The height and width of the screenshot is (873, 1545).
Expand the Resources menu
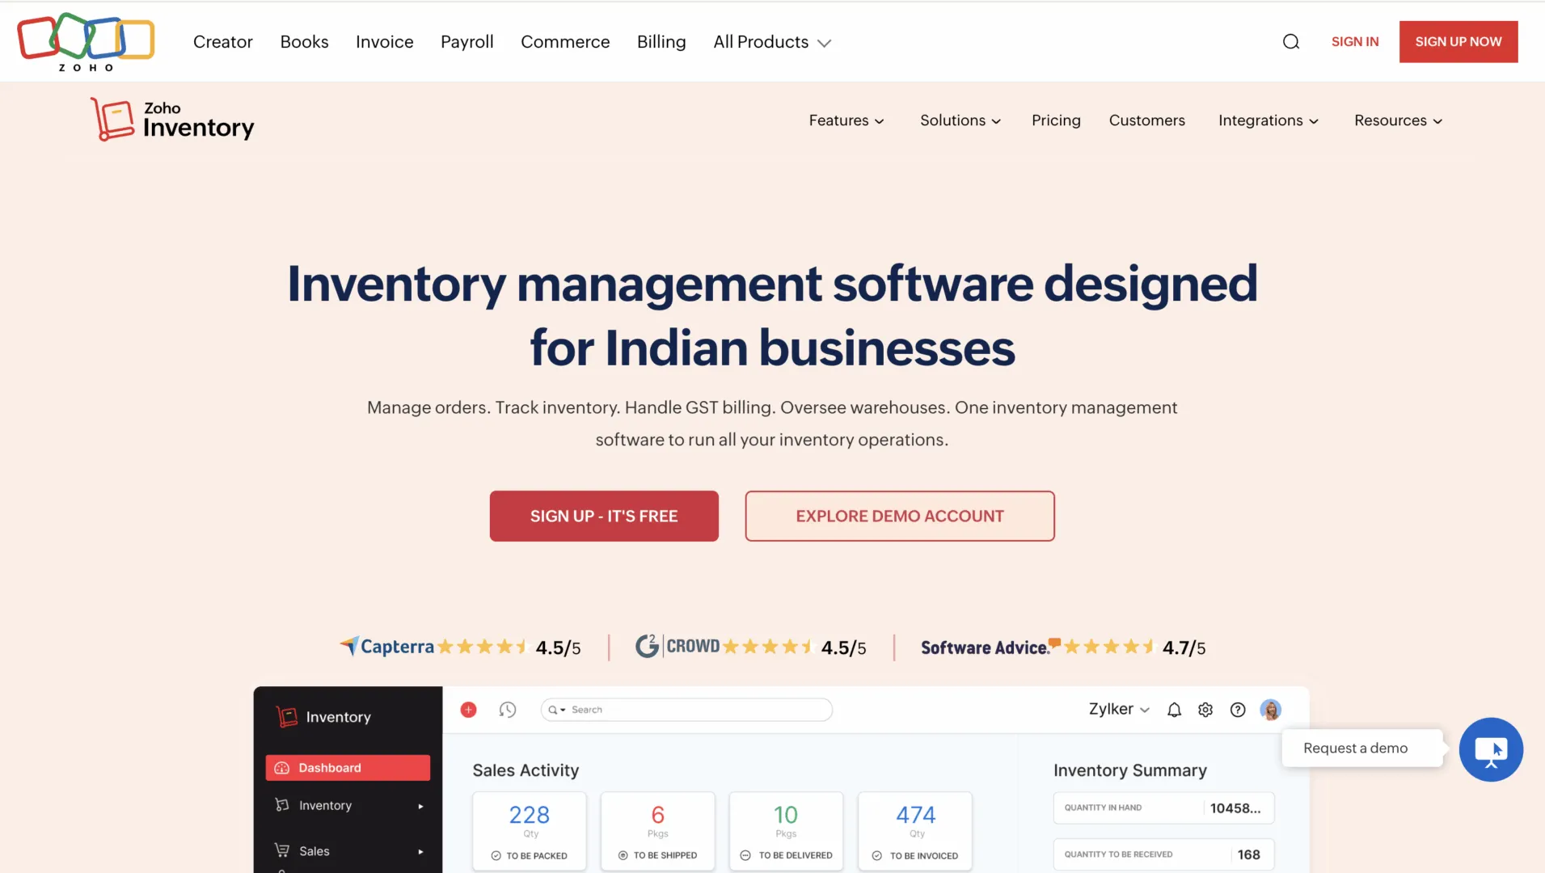[x=1399, y=120]
